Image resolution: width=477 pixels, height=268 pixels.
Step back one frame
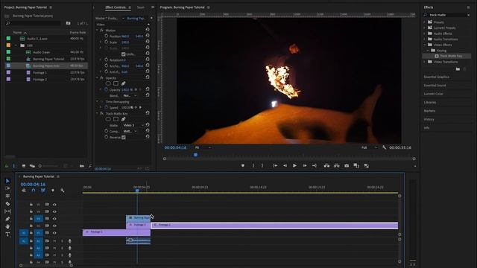(x=285, y=165)
